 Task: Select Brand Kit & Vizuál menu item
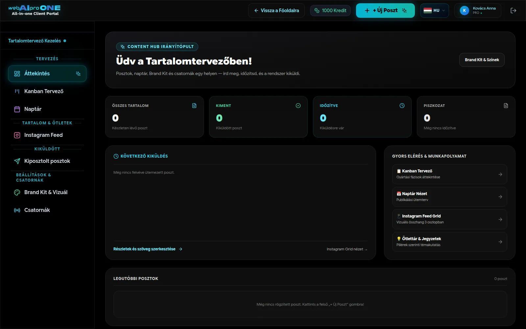tap(47, 192)
